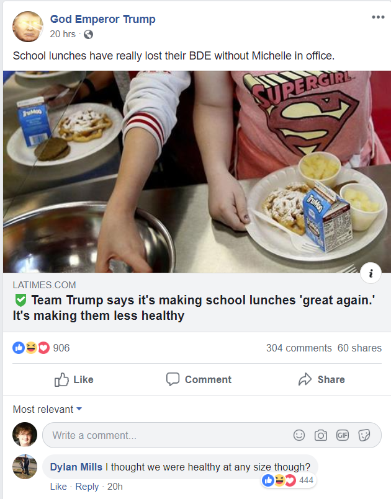Like the post with thumbs-up button

(x=74, y=379)
